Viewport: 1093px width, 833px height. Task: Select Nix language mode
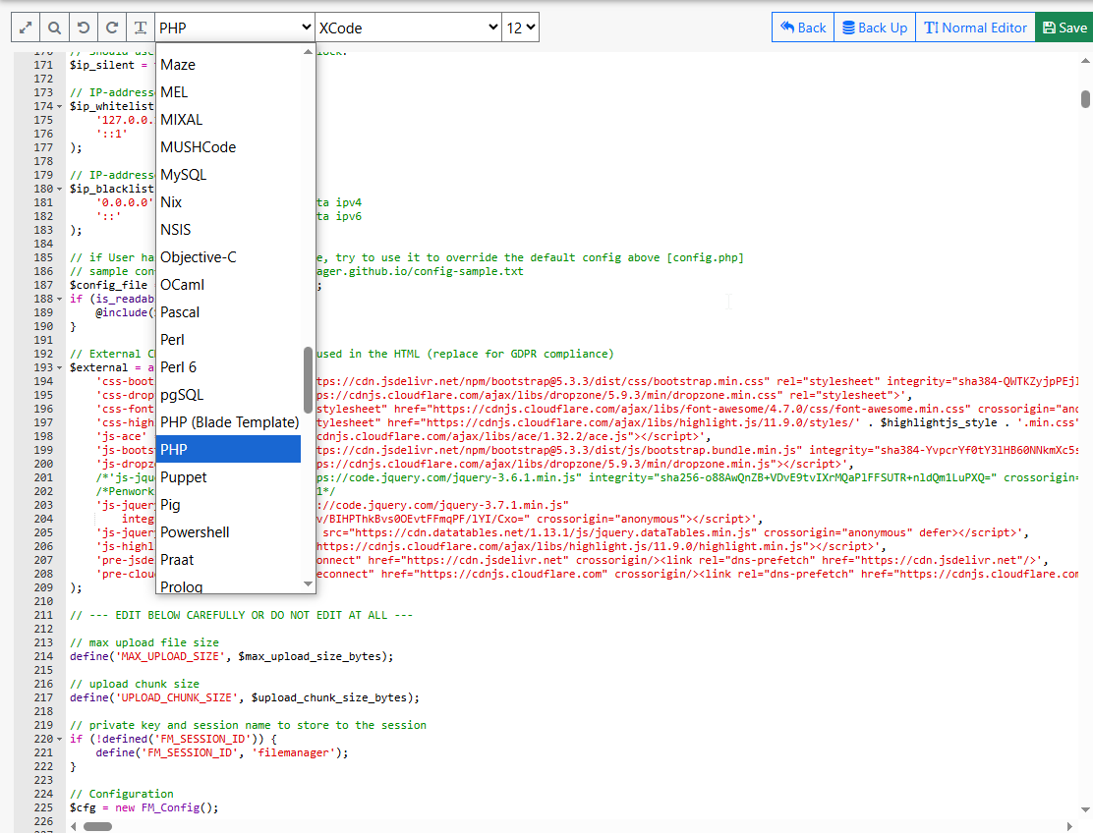(229, 202)
